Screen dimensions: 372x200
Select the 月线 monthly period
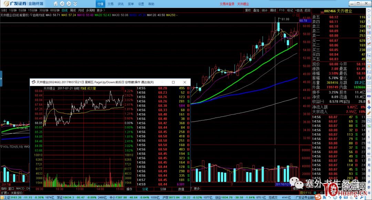pyautogui.click(x=81, y=10)
